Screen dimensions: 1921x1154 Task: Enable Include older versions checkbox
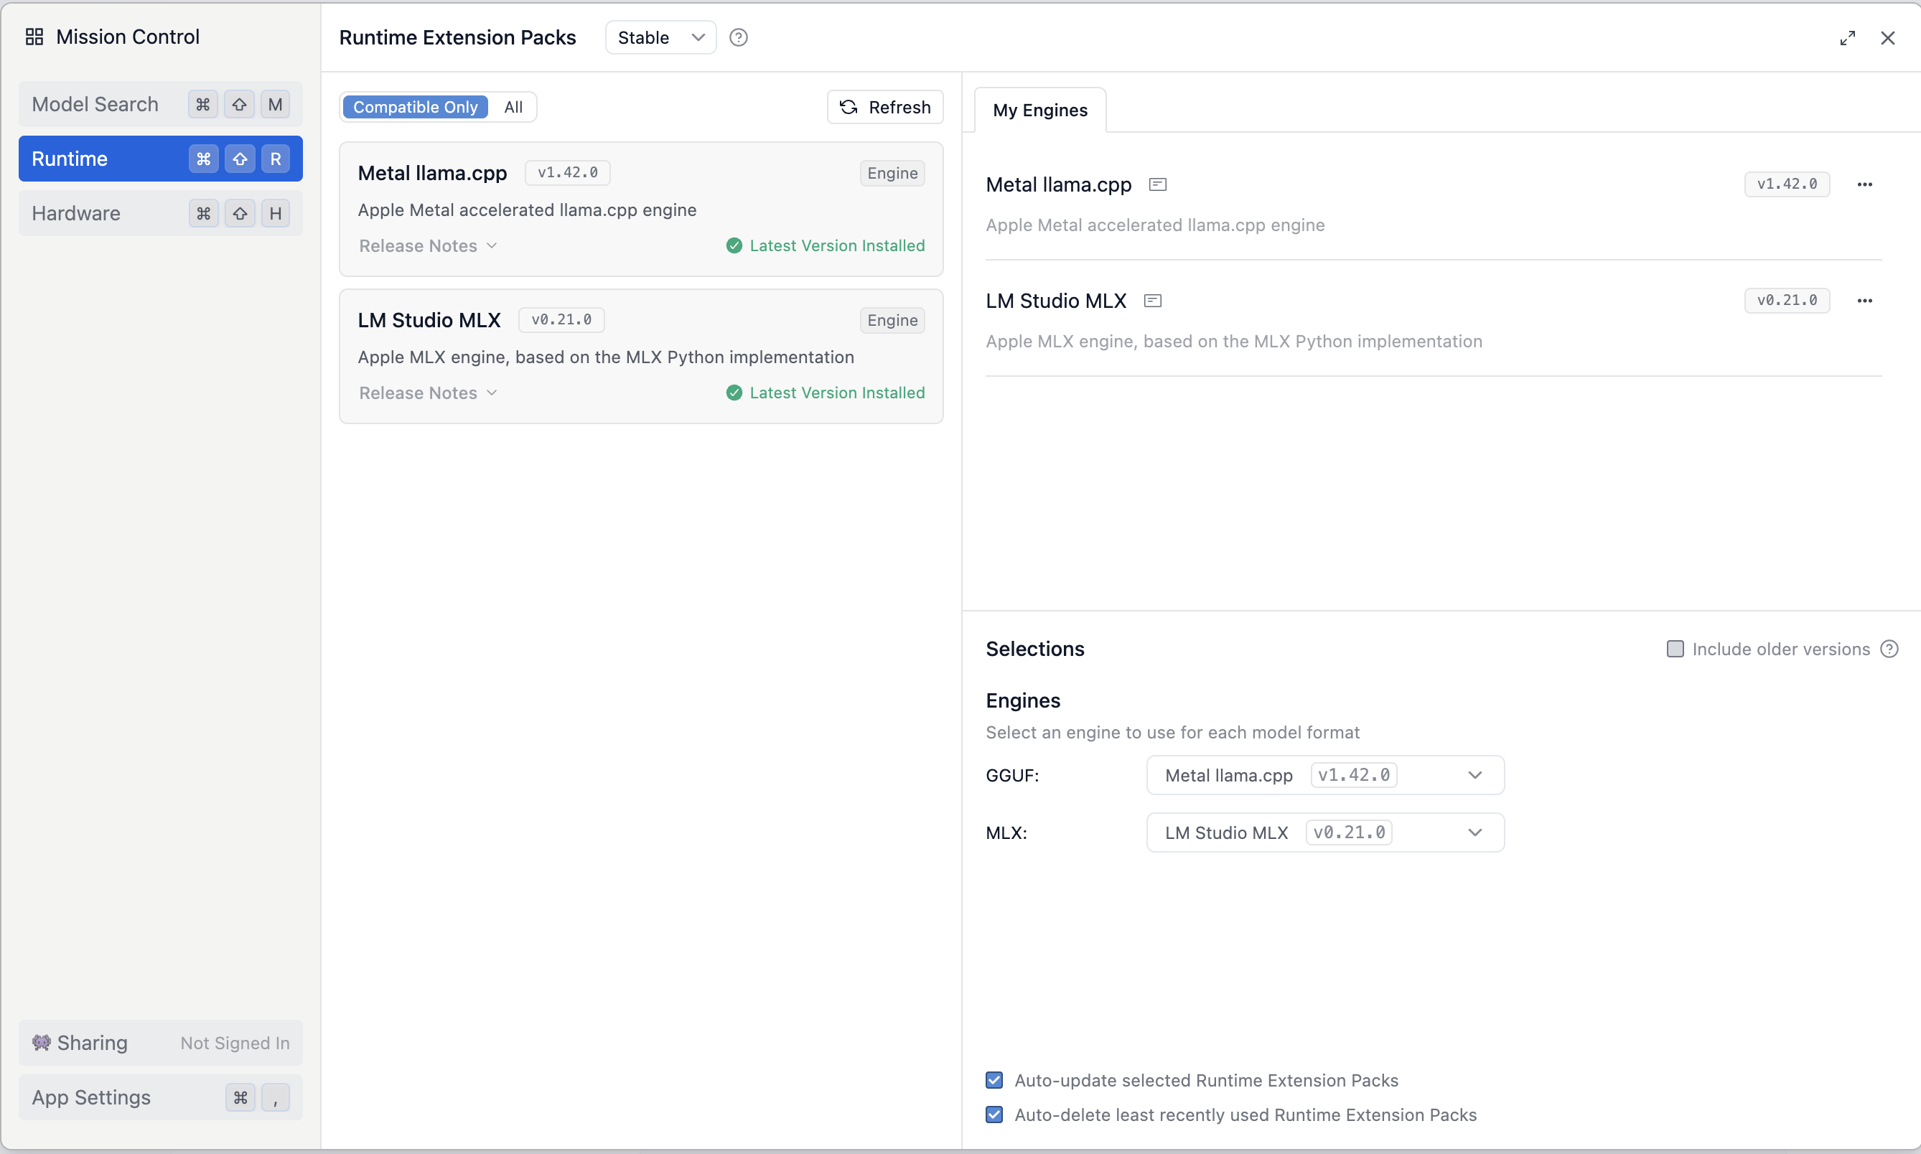coord(1675,649)
